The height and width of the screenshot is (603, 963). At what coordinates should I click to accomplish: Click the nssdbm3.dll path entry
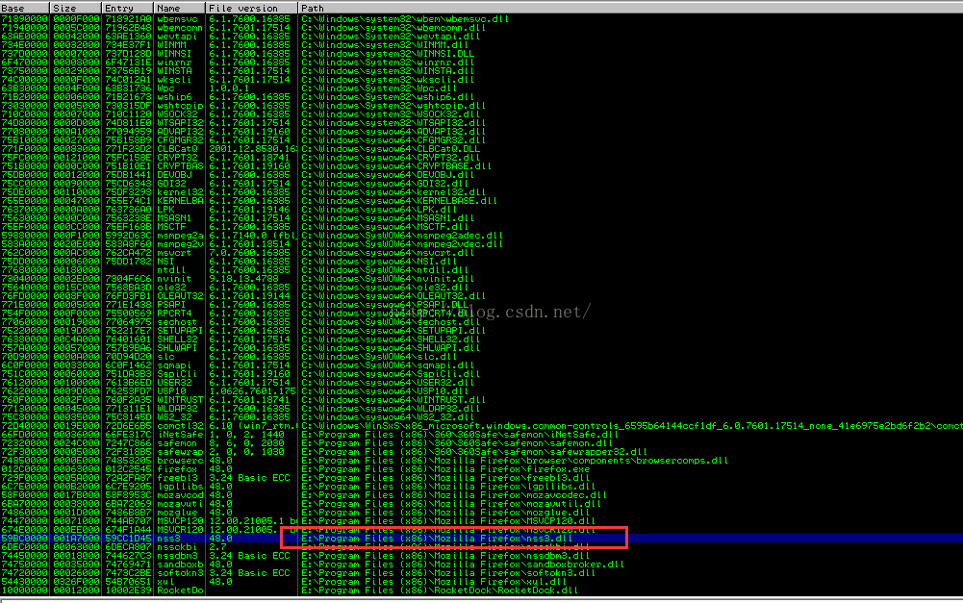pyautogui.click(x=445, y=556)
